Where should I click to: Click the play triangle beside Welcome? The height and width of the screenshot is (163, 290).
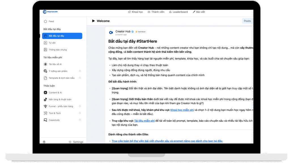coord(93,21)
